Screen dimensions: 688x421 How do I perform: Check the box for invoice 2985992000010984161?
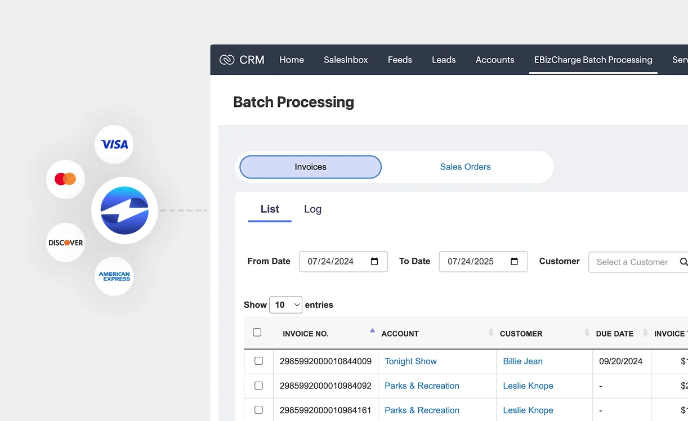258,410
